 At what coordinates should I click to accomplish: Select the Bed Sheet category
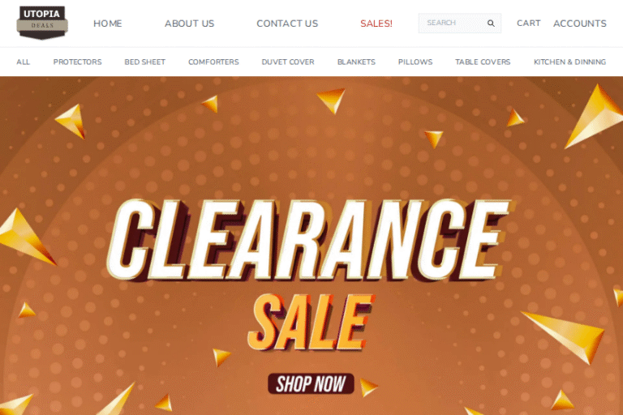(144, 62)
